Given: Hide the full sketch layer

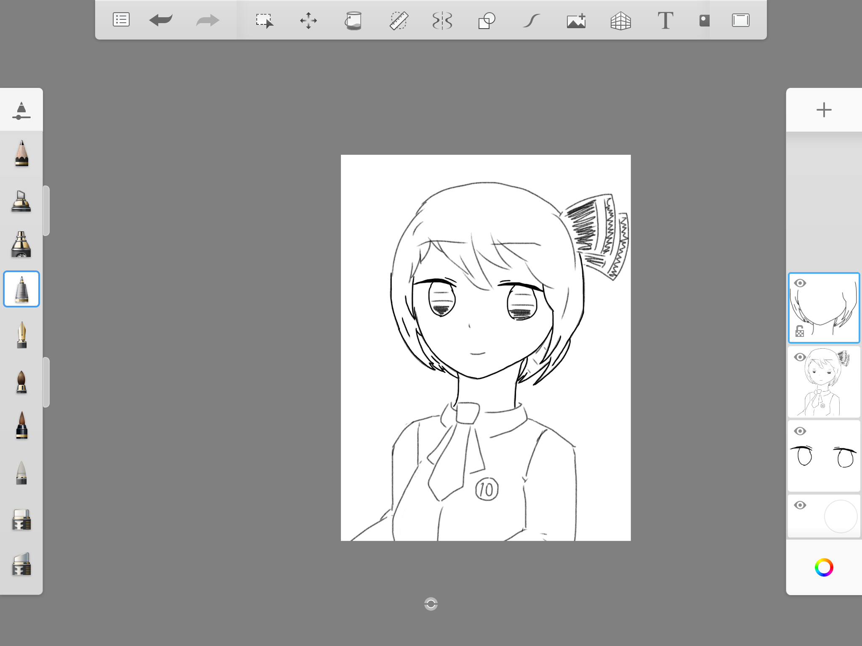Looking at the screenshot, I should tap(800, 357).
